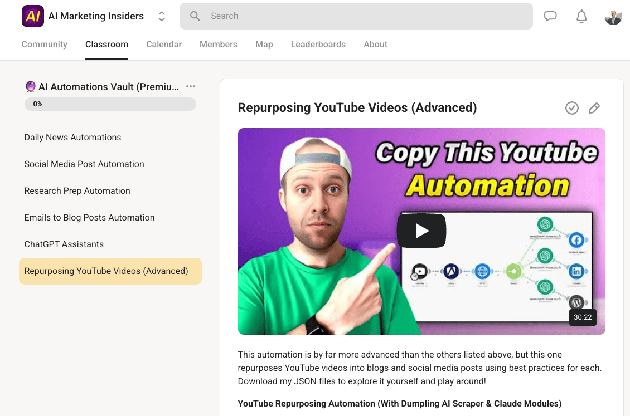Click the lesson heading Repurposing YouTube Videos (Advanced)
The height and width of the screenshot is (416, 630).
click(357, 107)
